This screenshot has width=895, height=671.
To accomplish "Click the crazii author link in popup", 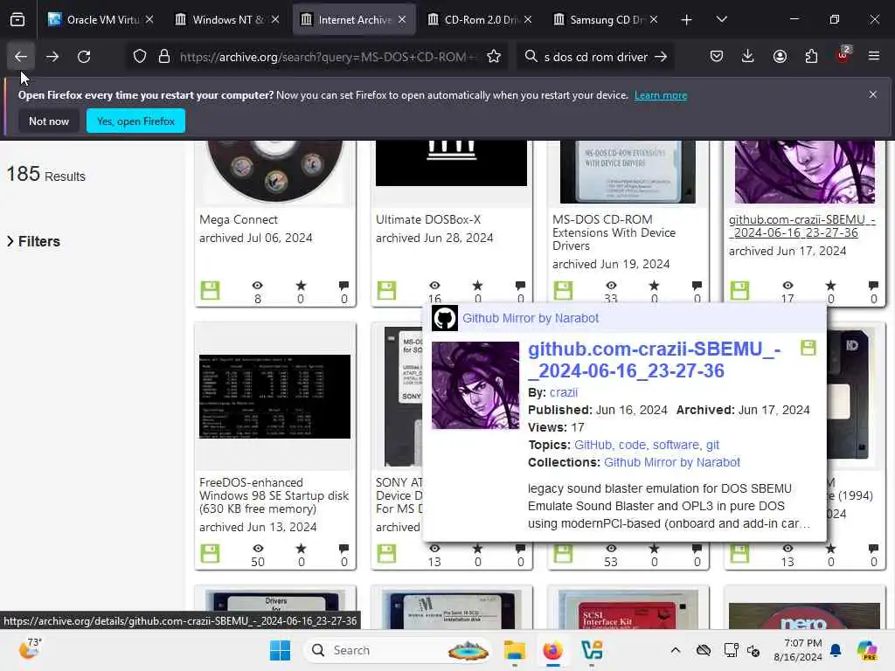I will [x=564, y=392].
